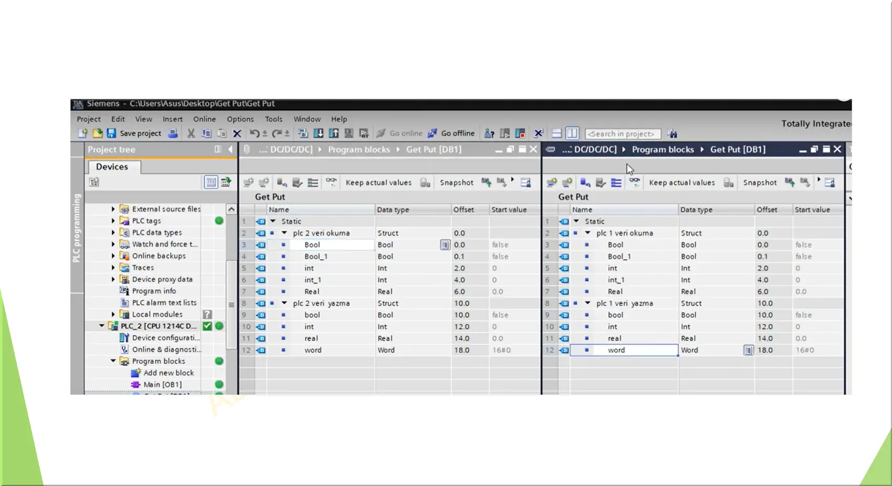This screenshot has width=892, height=486.
Task: Collapse Program blocks in project tree
Action: click(113, 361)
